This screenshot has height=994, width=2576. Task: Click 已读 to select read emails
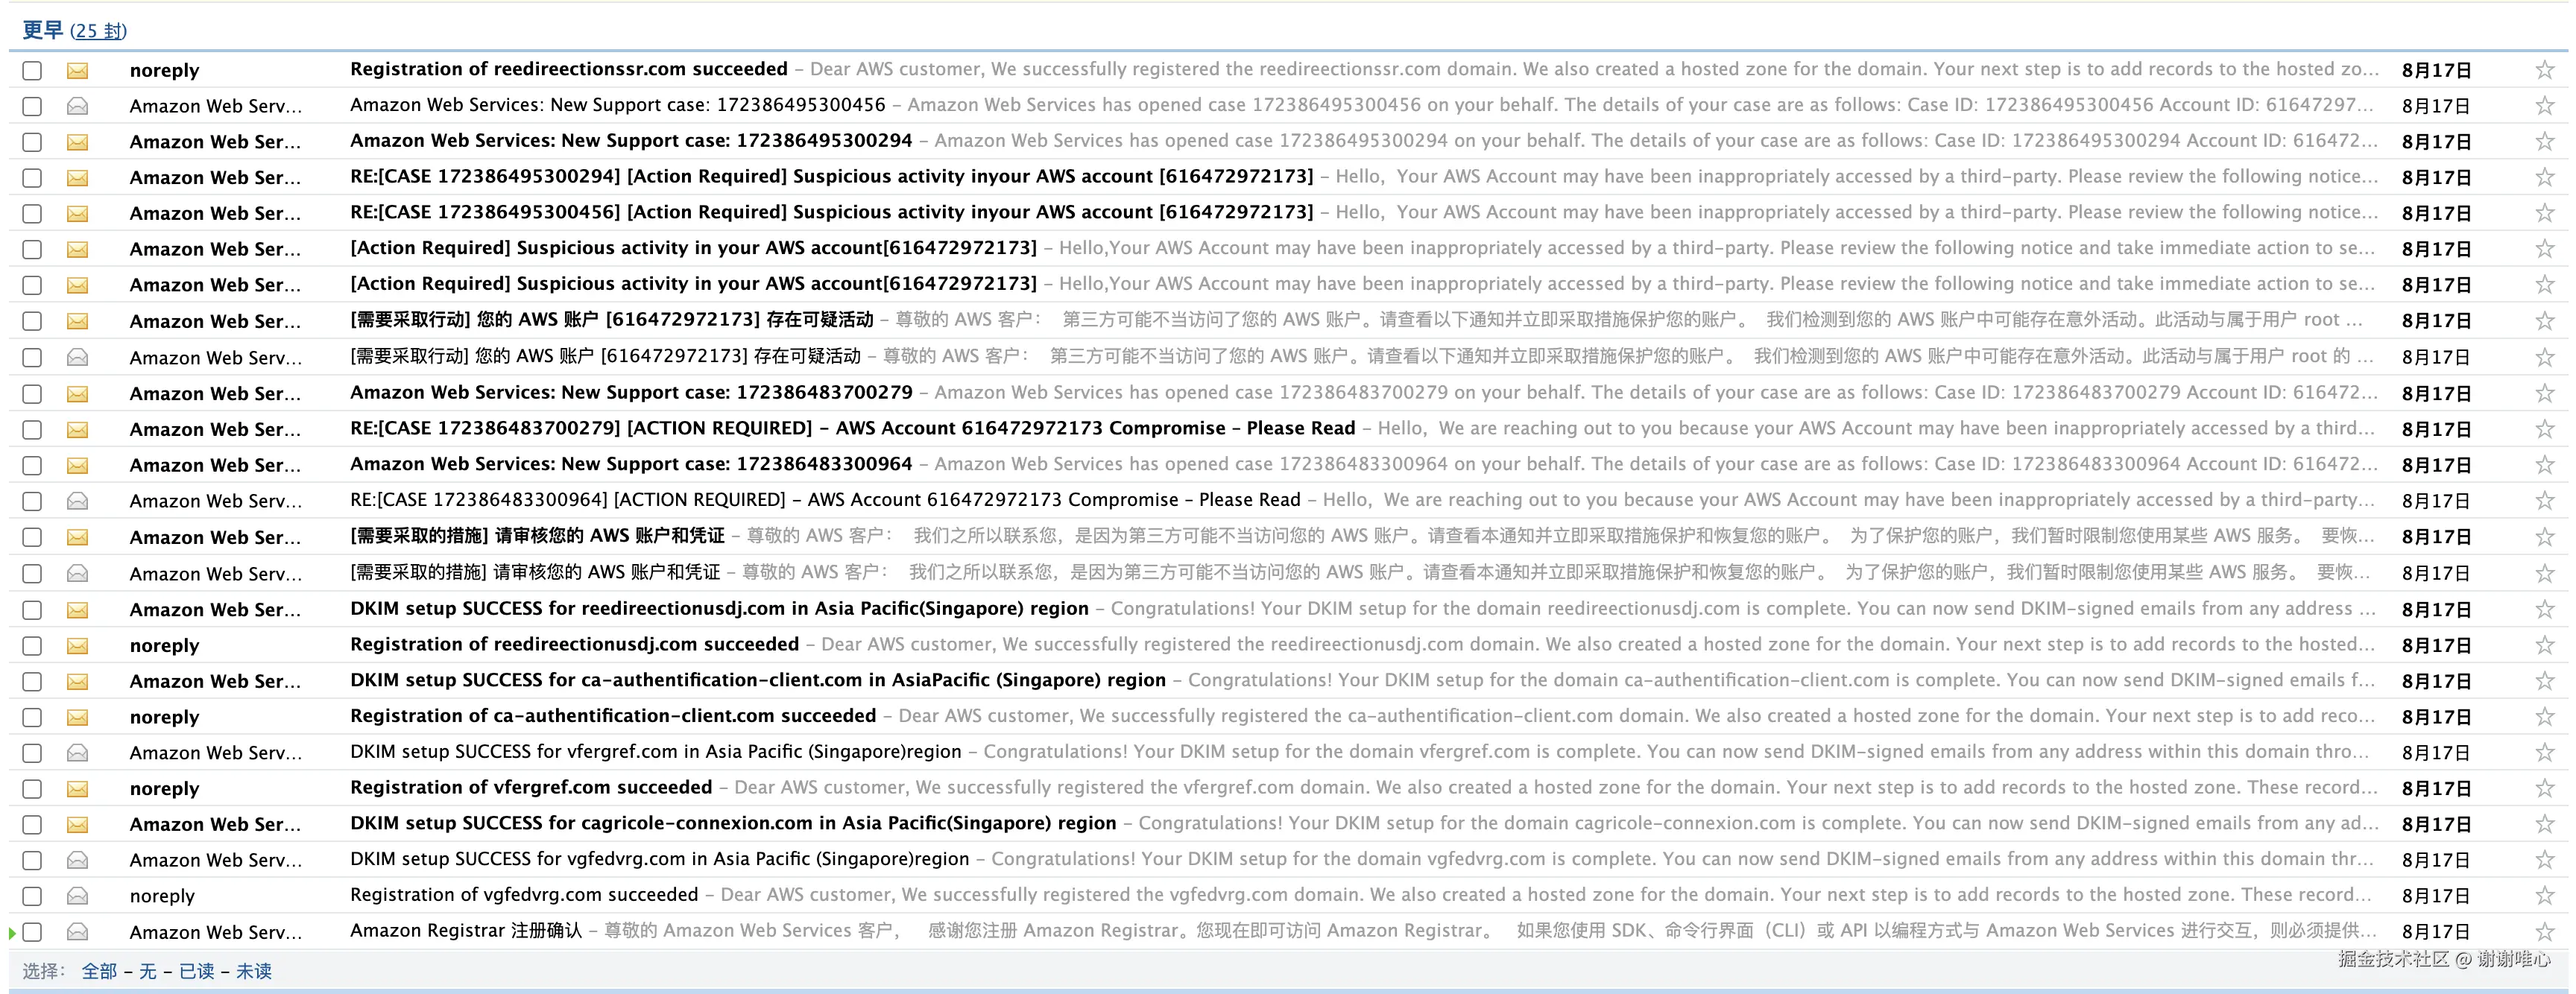(196, 971)
